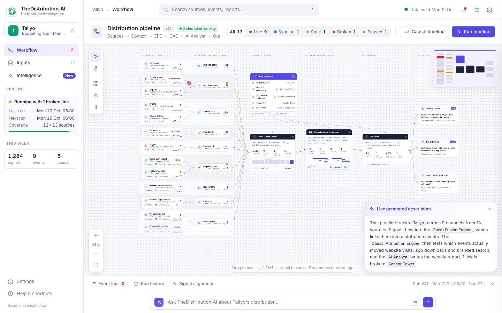Click the pause icon in canvas toolbar
The width and height of the screenshot is (502, 313).
pos(96,107)
